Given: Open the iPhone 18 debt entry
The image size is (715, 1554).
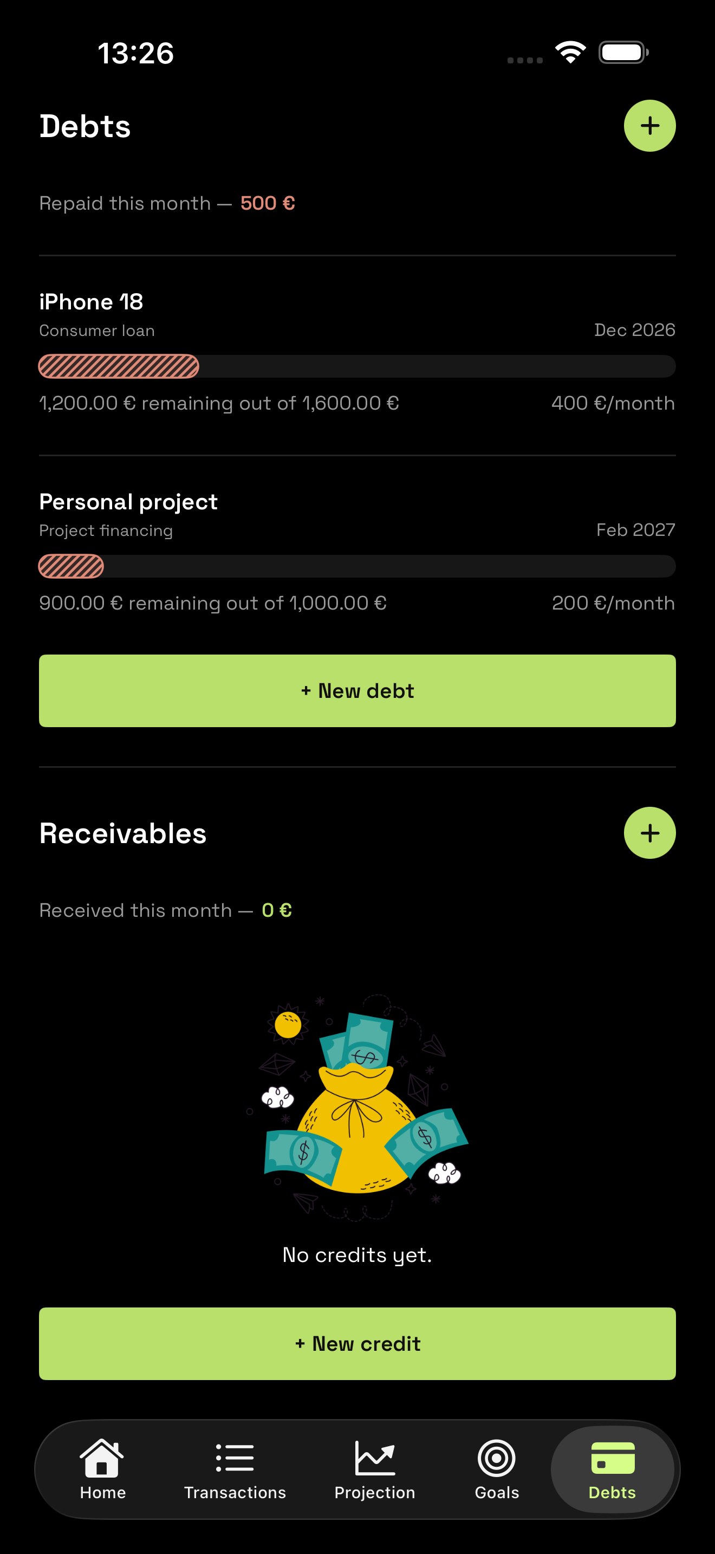Looking at the screenshot, I should (357, 352).
